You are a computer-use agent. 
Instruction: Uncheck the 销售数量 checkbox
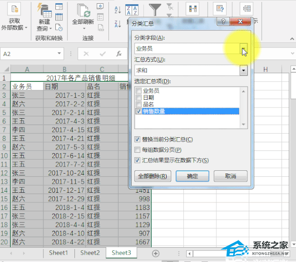pyautogui.click(x=139, y=111)
